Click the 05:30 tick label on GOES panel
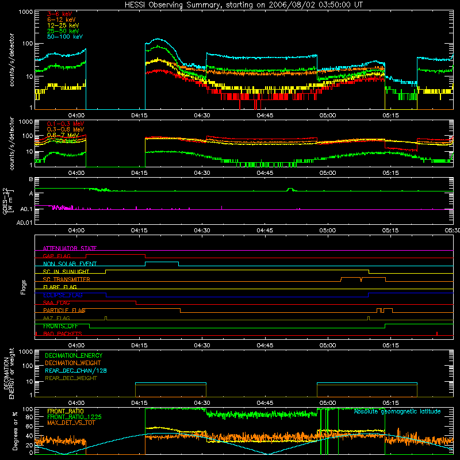Viewport: 460px width, 460px height. tap(452, 231)
